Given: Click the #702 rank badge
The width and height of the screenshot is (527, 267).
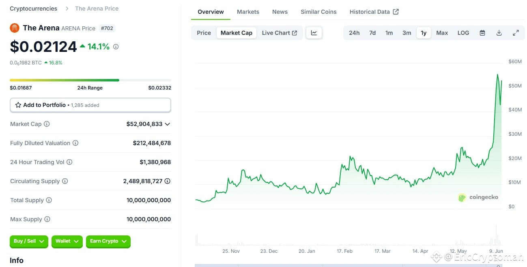Looking at the screenshot, I should click(x=107, y=28).
